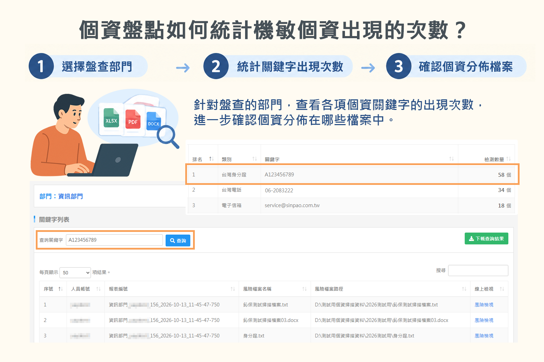Click the 58 個 detection count

click(504, 175)
